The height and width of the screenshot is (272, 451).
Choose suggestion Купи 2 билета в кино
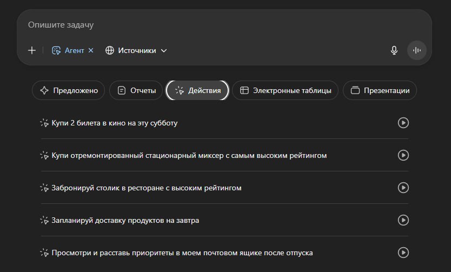[115, 123]
